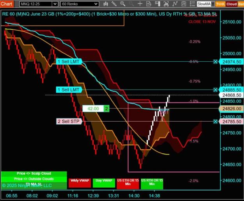Click the -0.25% level label
The width and height of the screenshot is (244, 201).
click(x=194, y=41)
